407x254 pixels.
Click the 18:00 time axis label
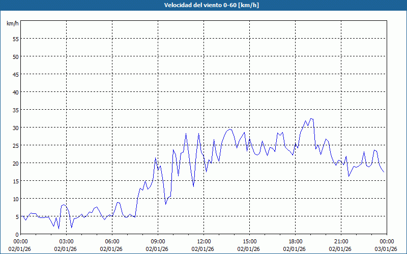(295, 241)
